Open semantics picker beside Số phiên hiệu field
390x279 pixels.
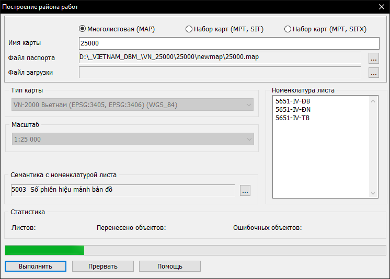pyautogui.click(x=245, y=191)
